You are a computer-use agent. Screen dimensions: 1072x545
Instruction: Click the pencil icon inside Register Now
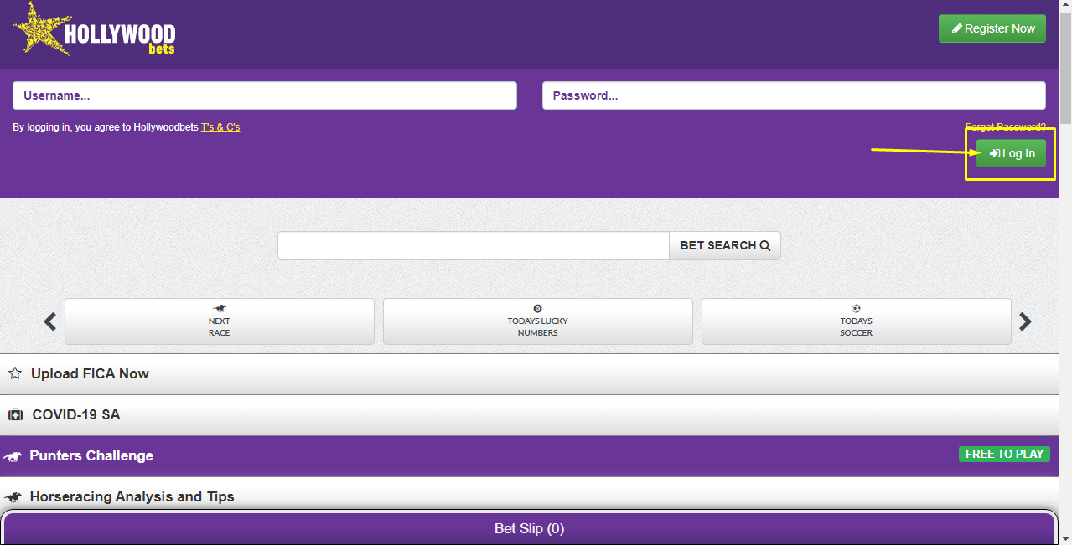coord(955,28)
